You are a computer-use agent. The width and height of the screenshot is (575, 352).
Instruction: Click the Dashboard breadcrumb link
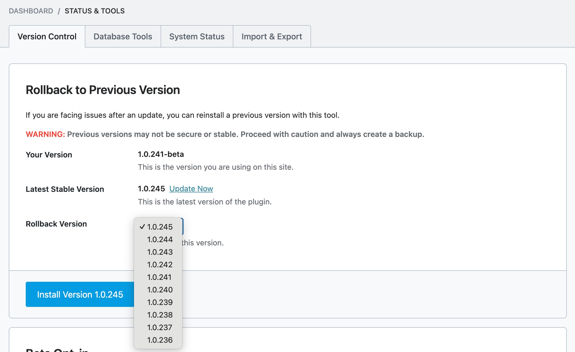[31, 11]
